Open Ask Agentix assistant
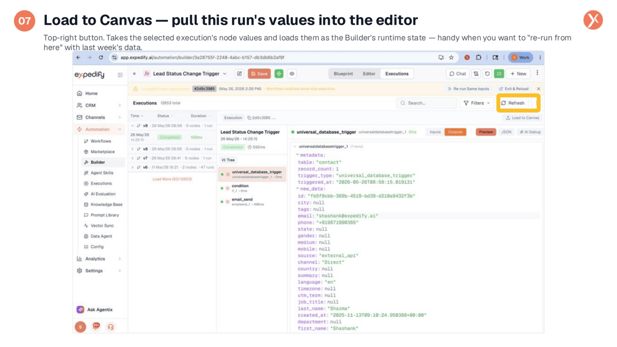Image resolution: width=617 pixels, height=347 pixels. (x=95, y=310)
